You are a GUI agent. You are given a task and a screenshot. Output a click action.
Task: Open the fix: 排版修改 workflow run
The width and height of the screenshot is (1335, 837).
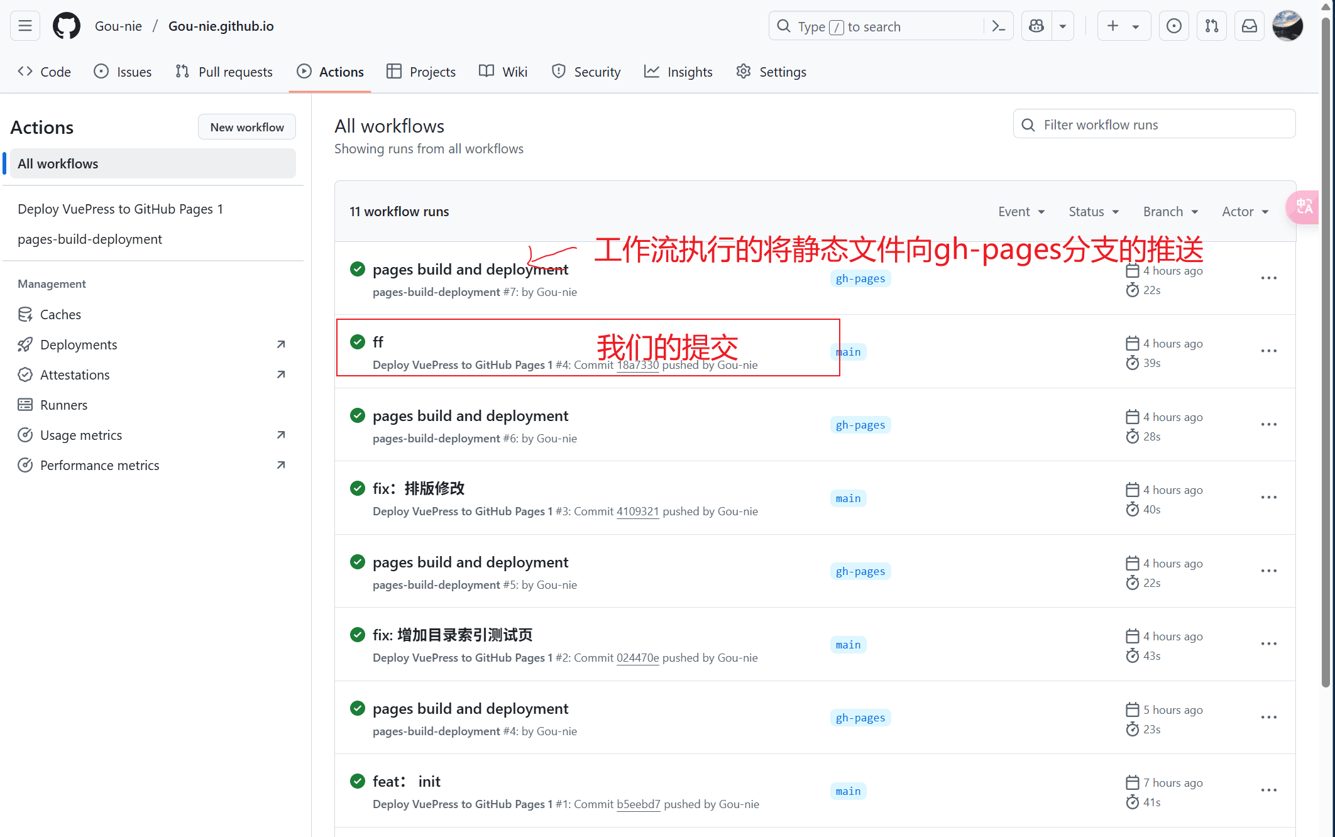pyautogui.click(x=419, y=488)
